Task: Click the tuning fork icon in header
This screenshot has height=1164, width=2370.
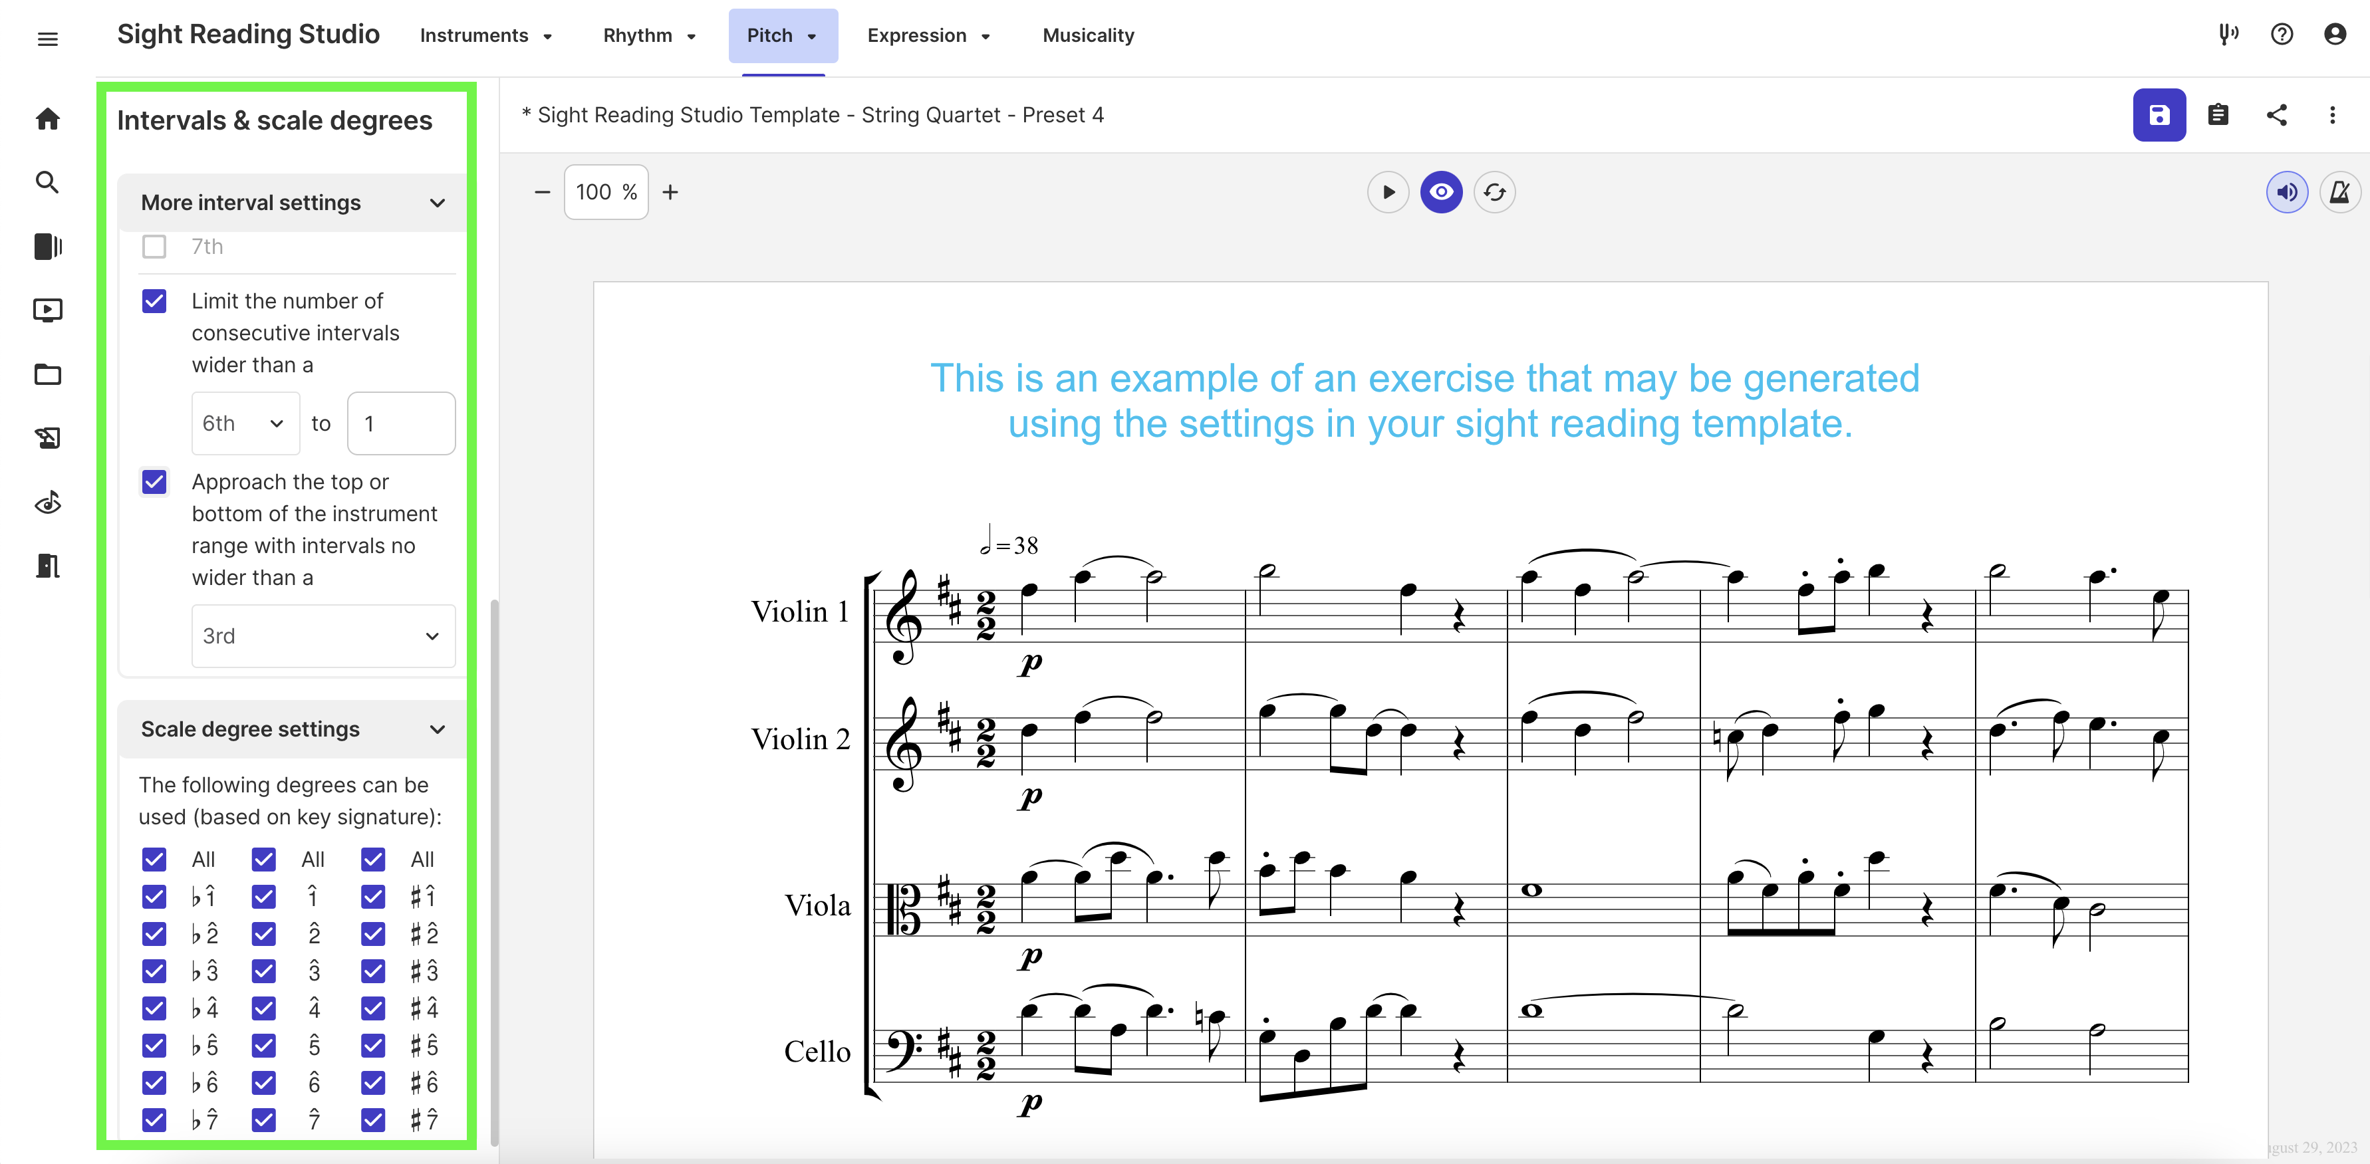Action: pos(2228,35)
